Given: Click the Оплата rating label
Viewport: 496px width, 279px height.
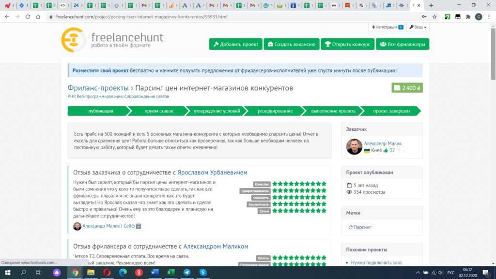Looking at the screenshot, I should click(263, 258).
